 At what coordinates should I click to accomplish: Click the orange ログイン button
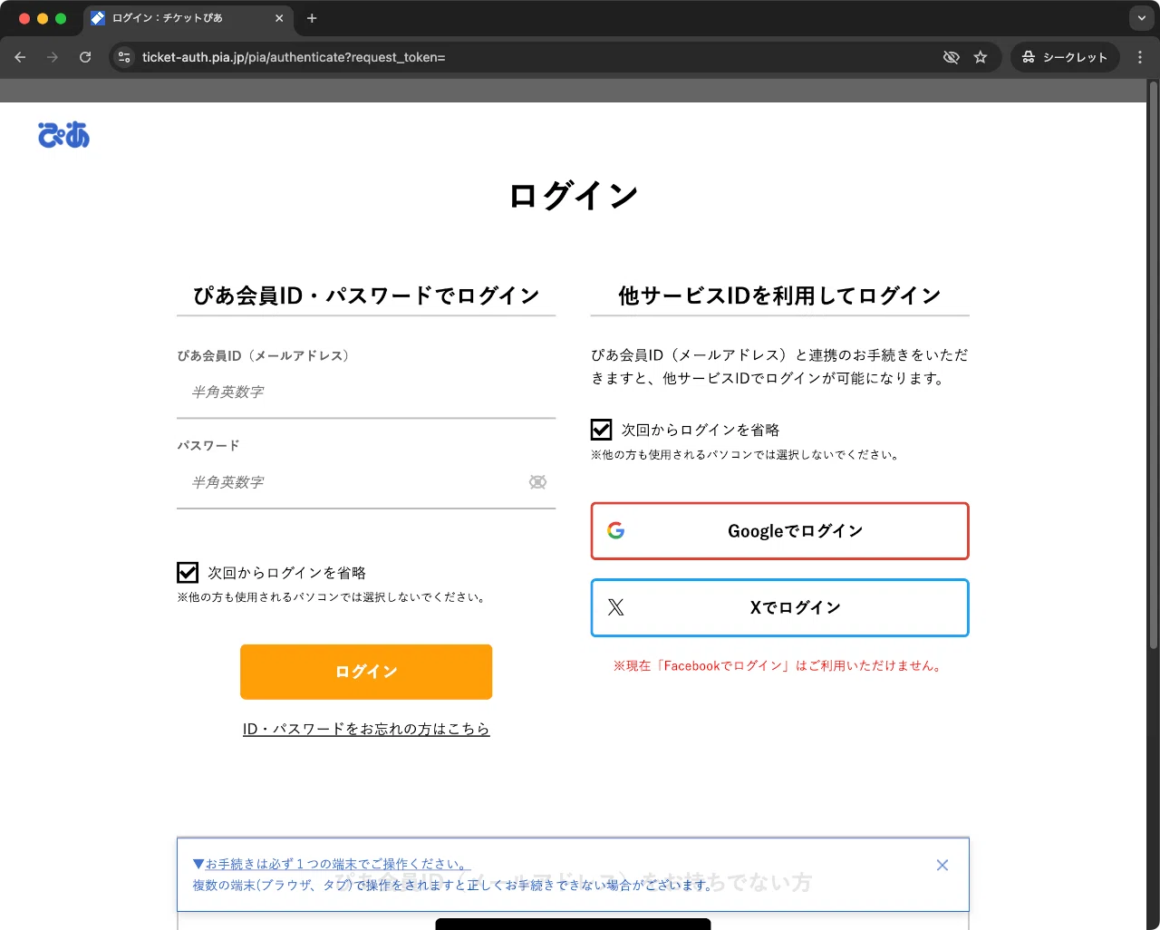click(366, 672)
